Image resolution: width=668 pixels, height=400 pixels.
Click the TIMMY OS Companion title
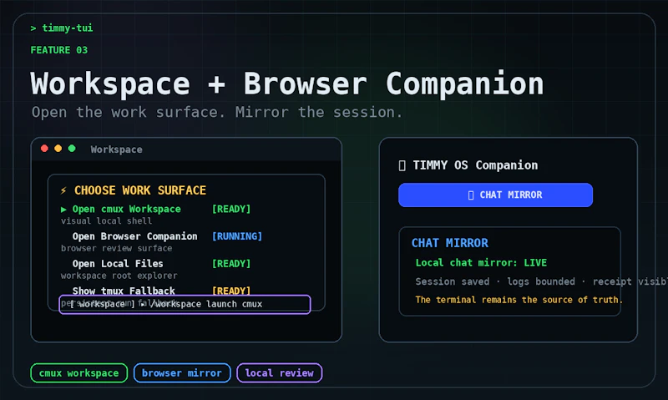coord(475,165)
